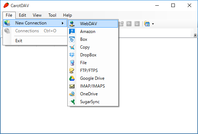Click the File computer icon

[72, 63]
